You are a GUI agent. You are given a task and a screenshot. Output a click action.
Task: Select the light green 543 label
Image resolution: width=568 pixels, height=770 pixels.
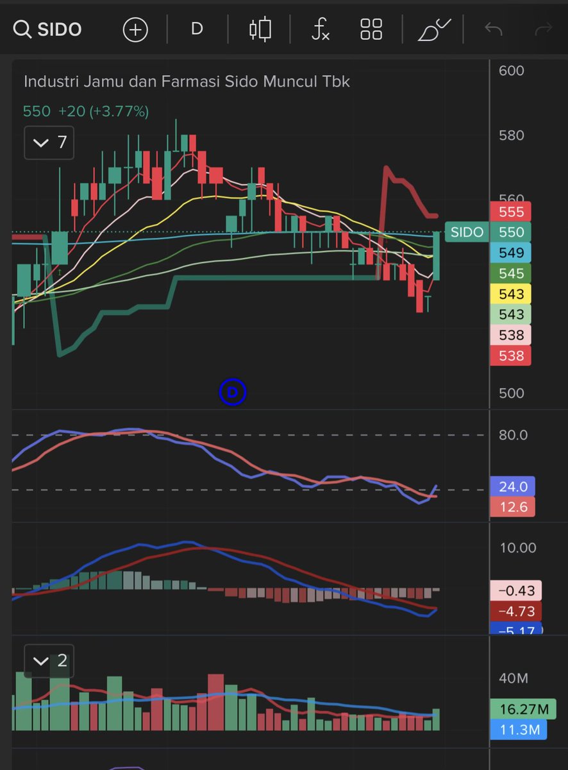pyautogui.click(x=512, y=314)
